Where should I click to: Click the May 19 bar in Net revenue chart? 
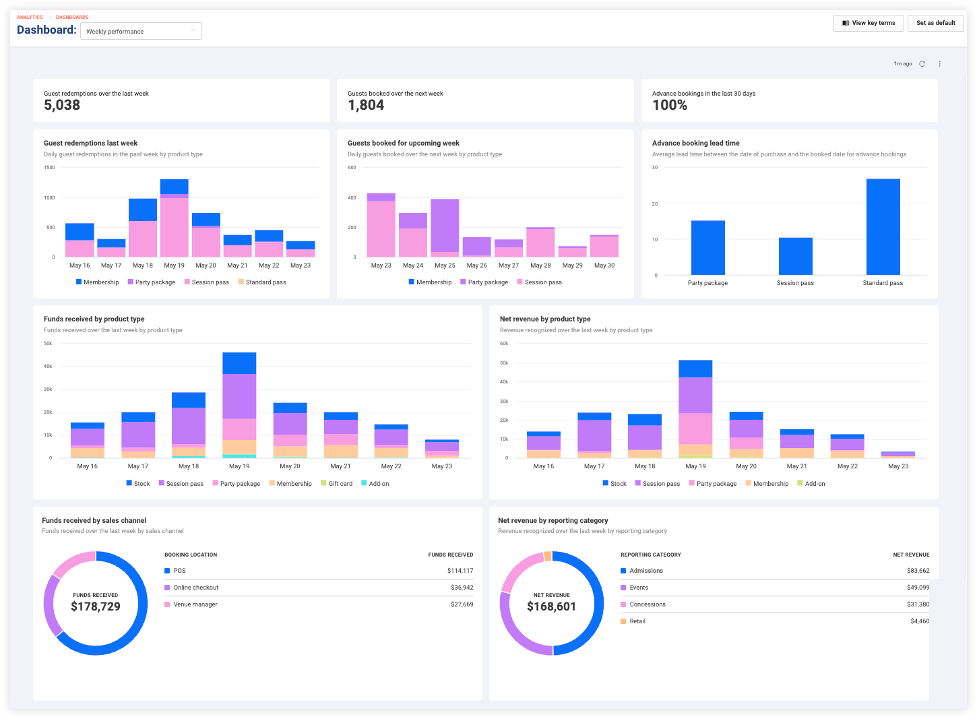(x=695, y=409)
